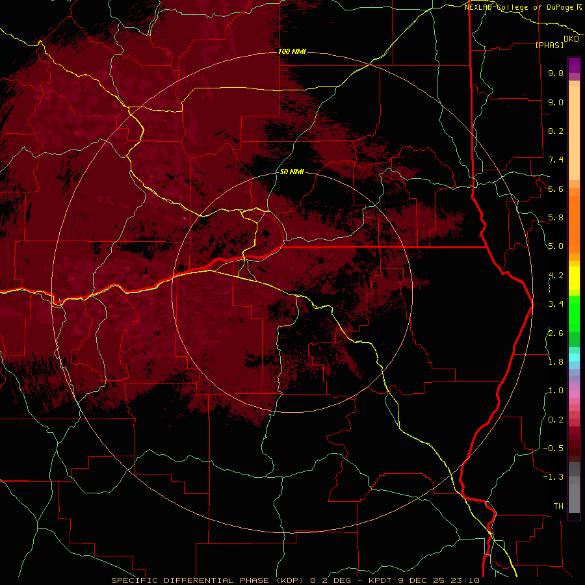
Task: Select the 3.4 legend value
Action: 556,304
